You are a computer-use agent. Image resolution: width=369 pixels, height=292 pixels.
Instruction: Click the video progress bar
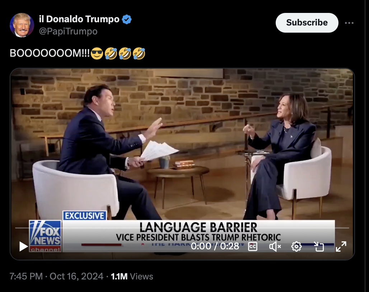pos(182,228)
